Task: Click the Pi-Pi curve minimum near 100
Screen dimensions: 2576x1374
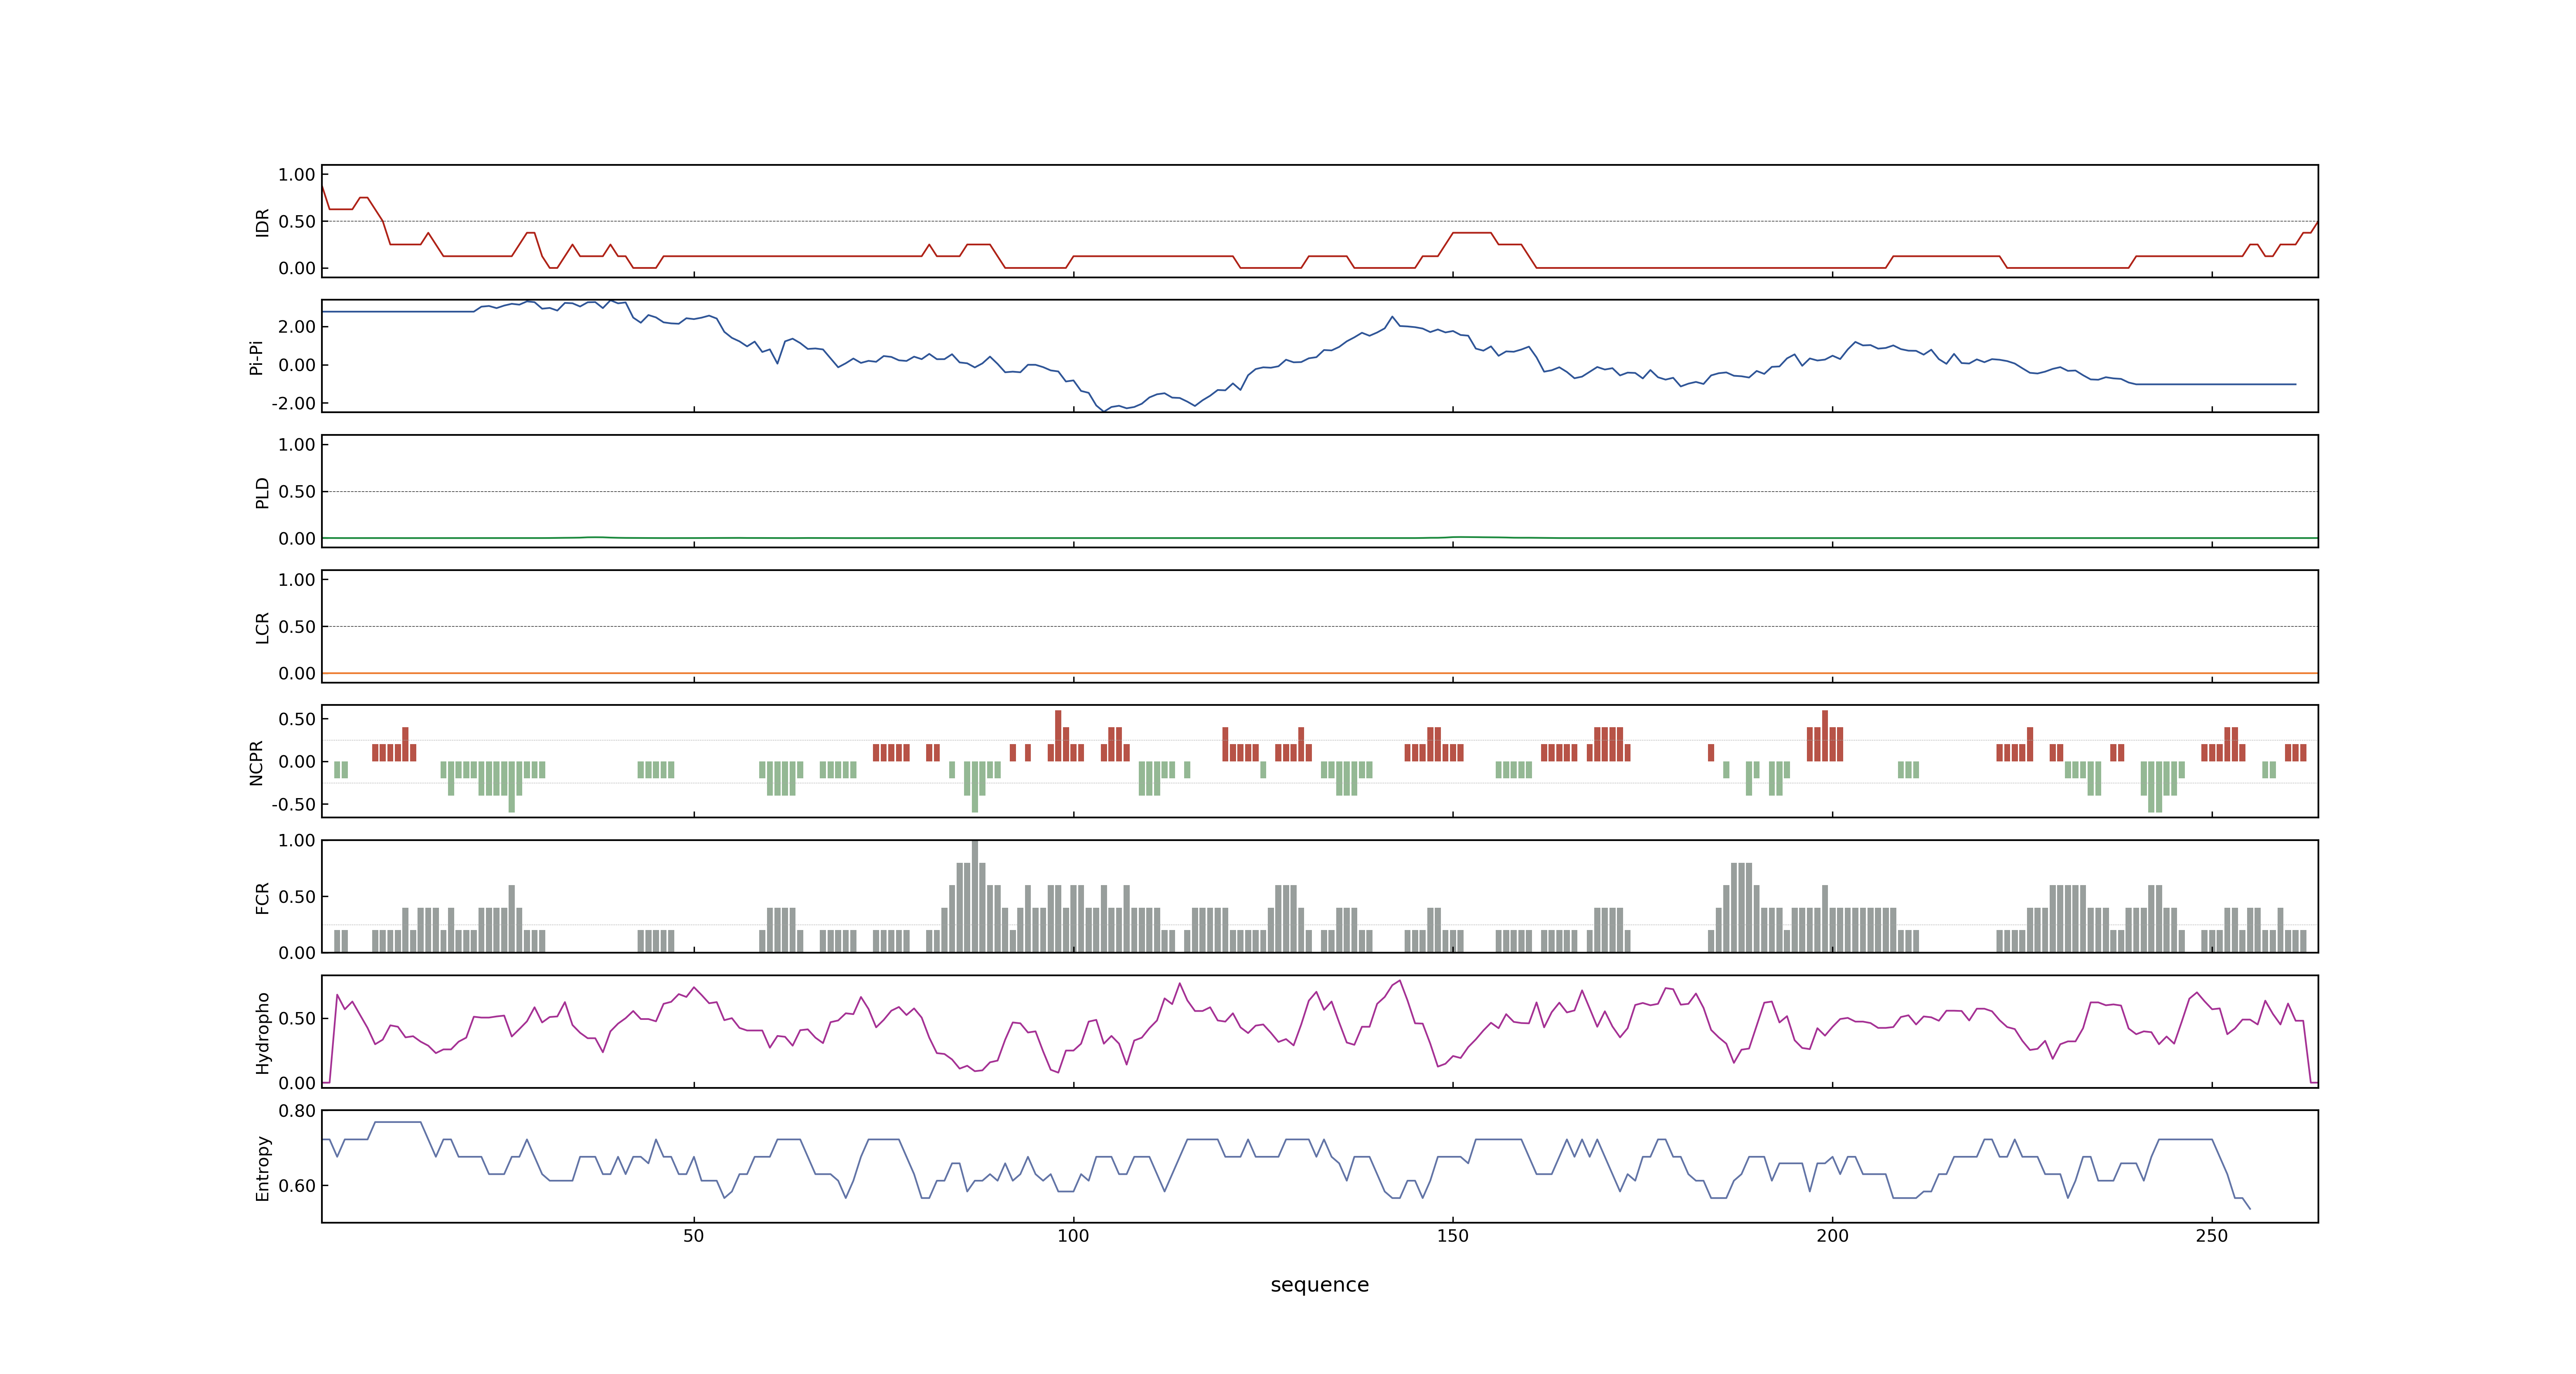Action: click(1104, 410)
